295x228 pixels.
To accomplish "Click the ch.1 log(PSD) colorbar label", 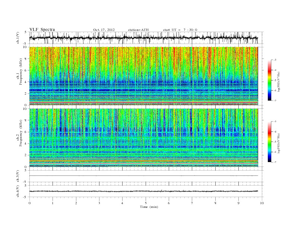I will tap(279, 82).
